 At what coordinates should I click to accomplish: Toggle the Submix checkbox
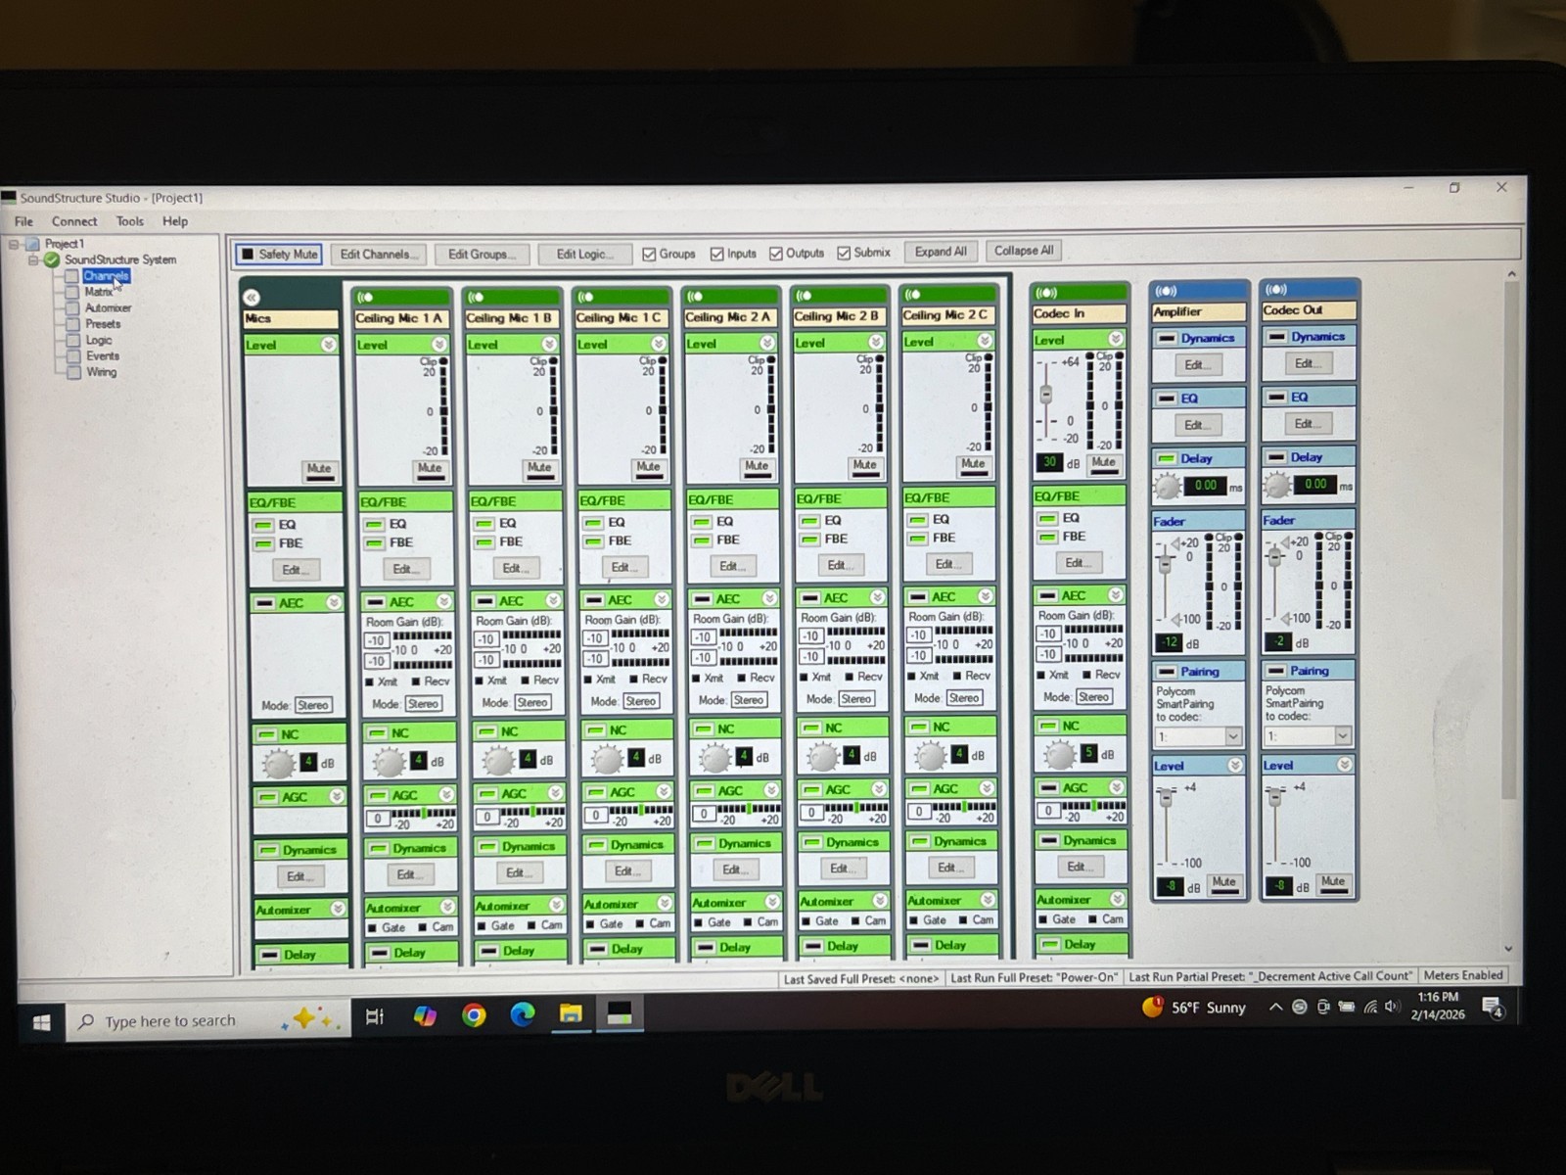coord(844,253)
